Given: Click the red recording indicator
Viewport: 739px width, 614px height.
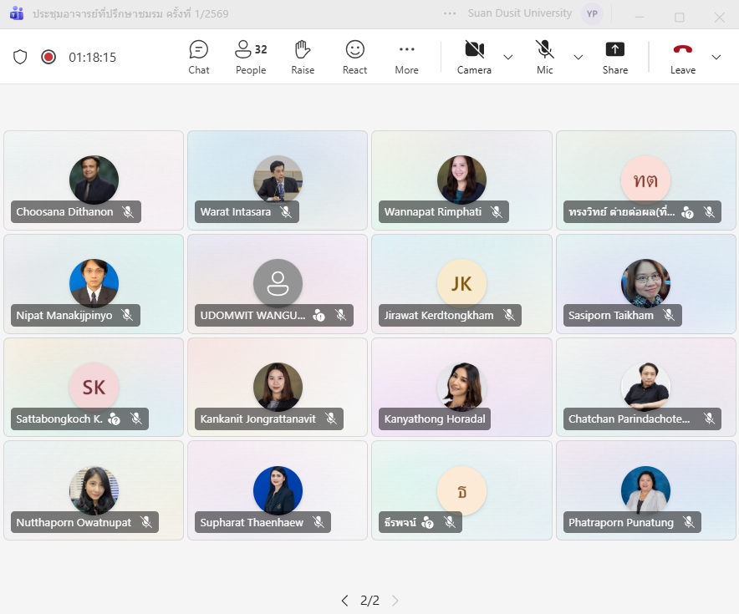Looking at the screenshot, I should [x=48, y=57].
